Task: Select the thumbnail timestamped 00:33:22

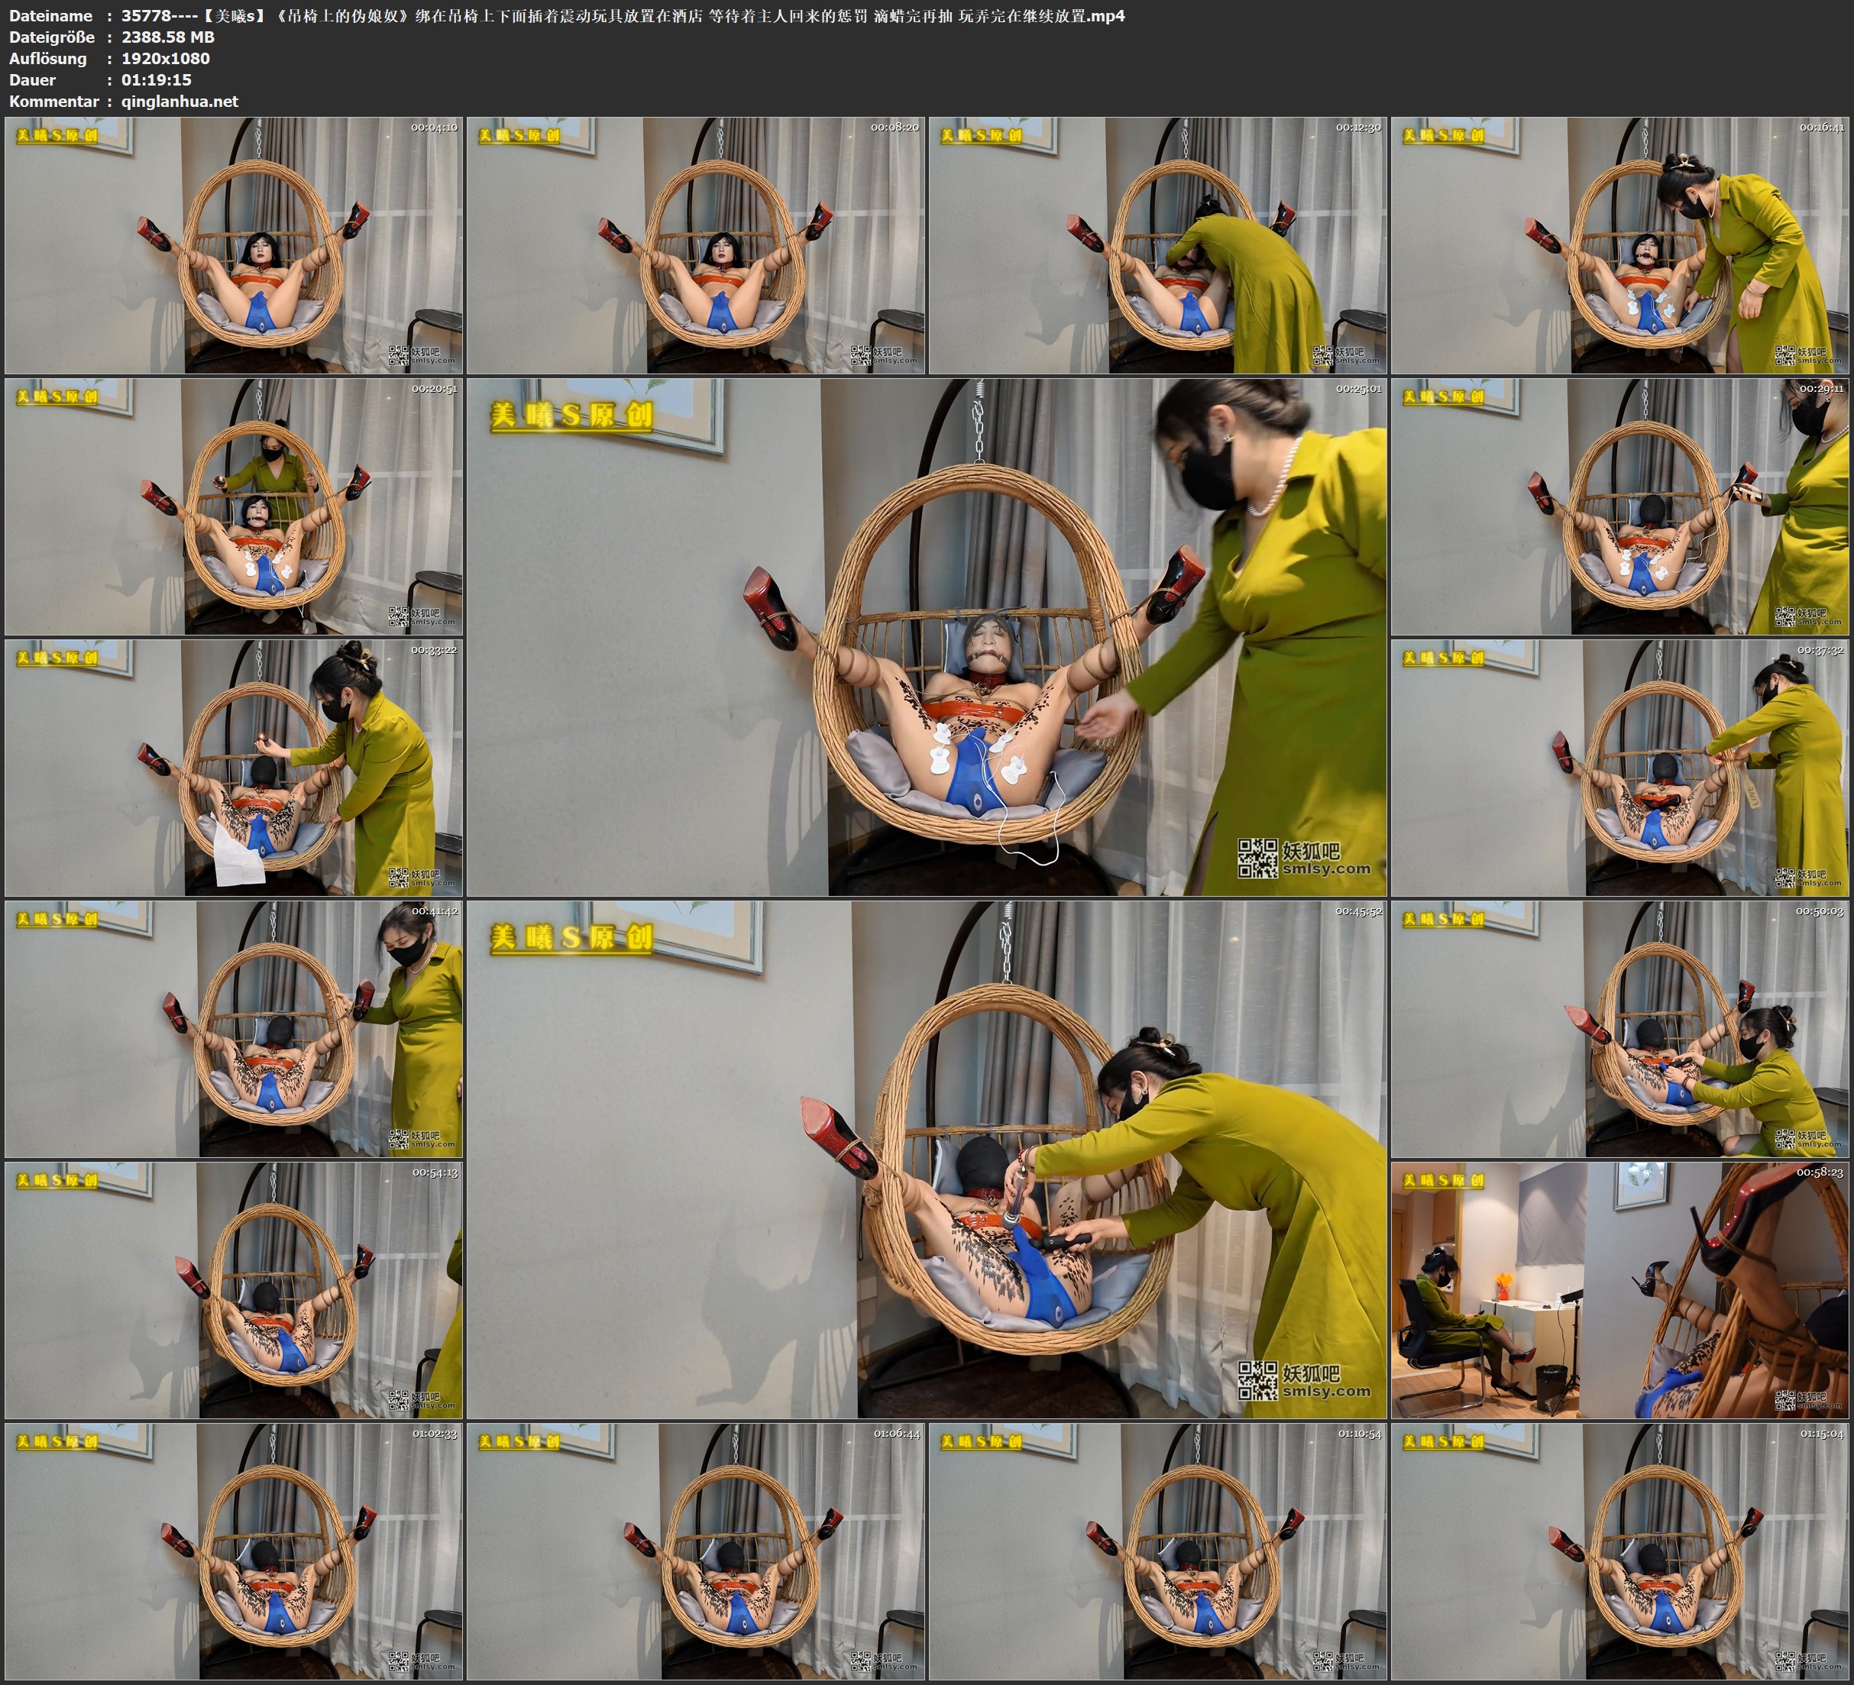Action: coord(234,767)
